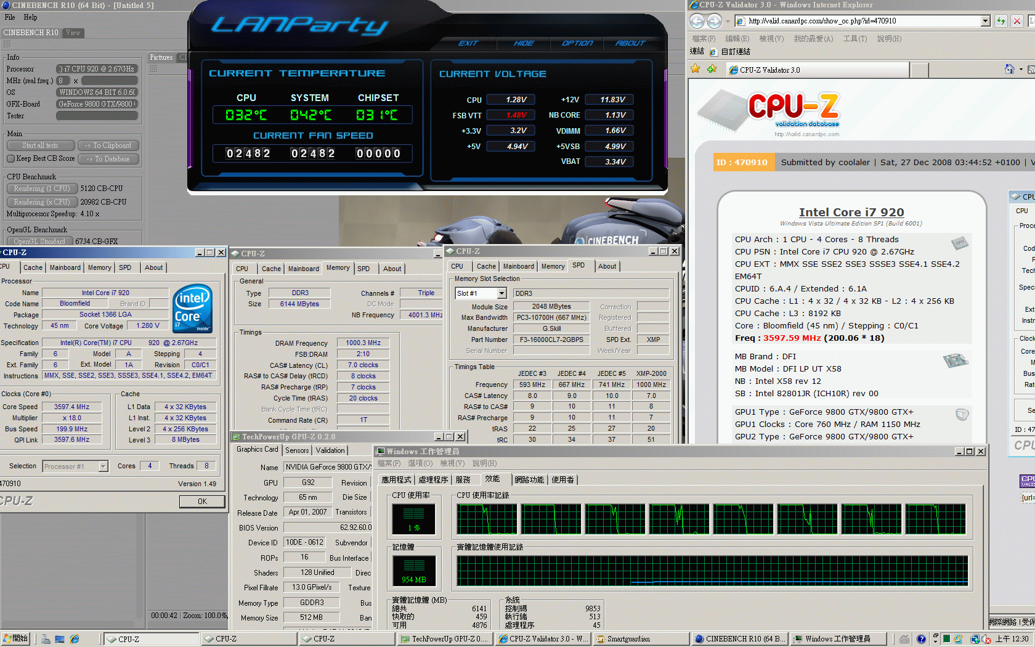Toggle Keep Best CB Score checkbox

coord(10,159)
